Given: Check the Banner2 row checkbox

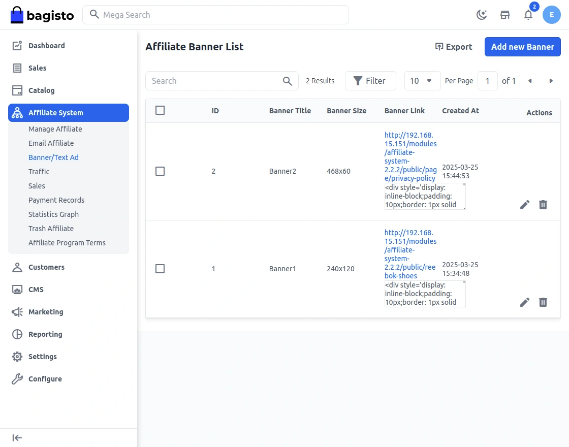Looking at the screenshot, I should pos(160,171).
